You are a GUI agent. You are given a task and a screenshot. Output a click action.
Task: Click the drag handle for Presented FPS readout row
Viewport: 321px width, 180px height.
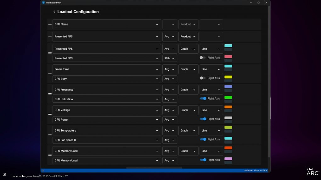coord(50,36)
